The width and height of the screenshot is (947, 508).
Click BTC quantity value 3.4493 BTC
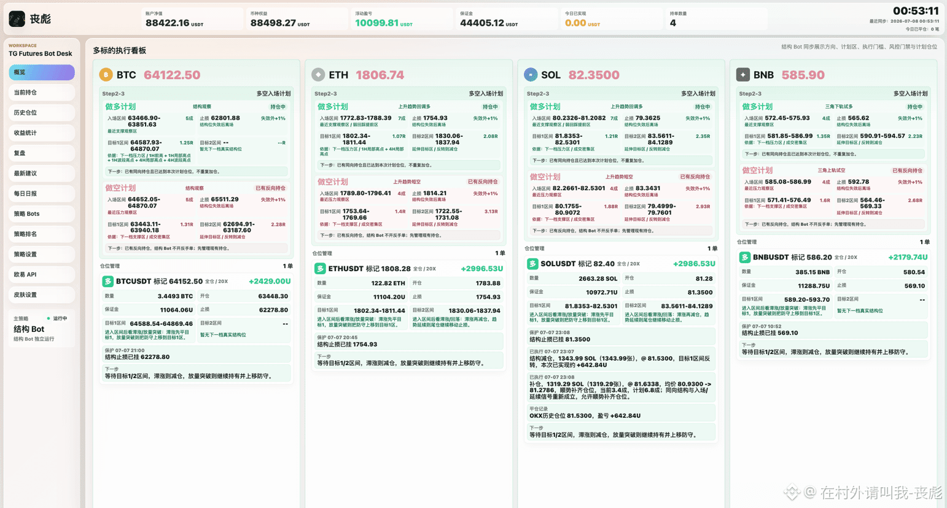[175, 296]
